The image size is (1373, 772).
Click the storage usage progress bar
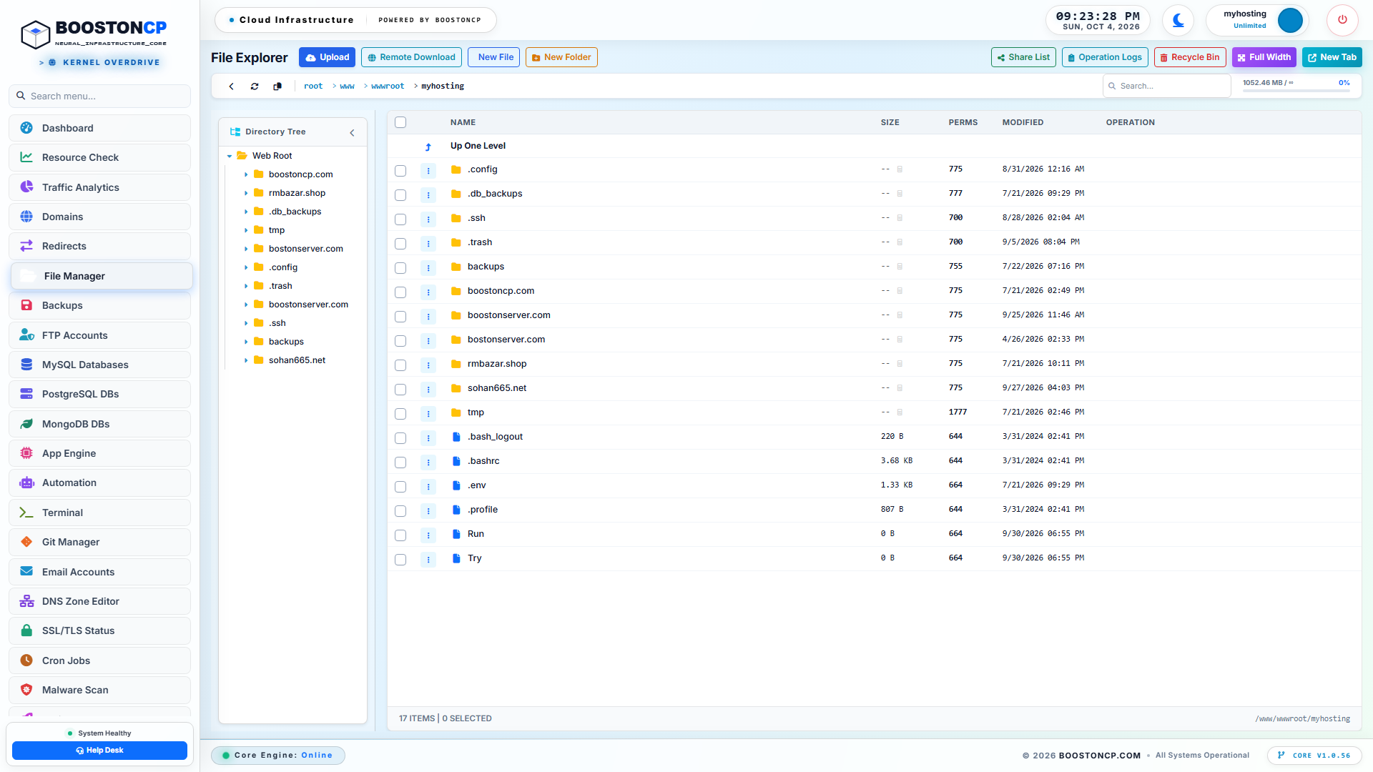click(1296, 91)
